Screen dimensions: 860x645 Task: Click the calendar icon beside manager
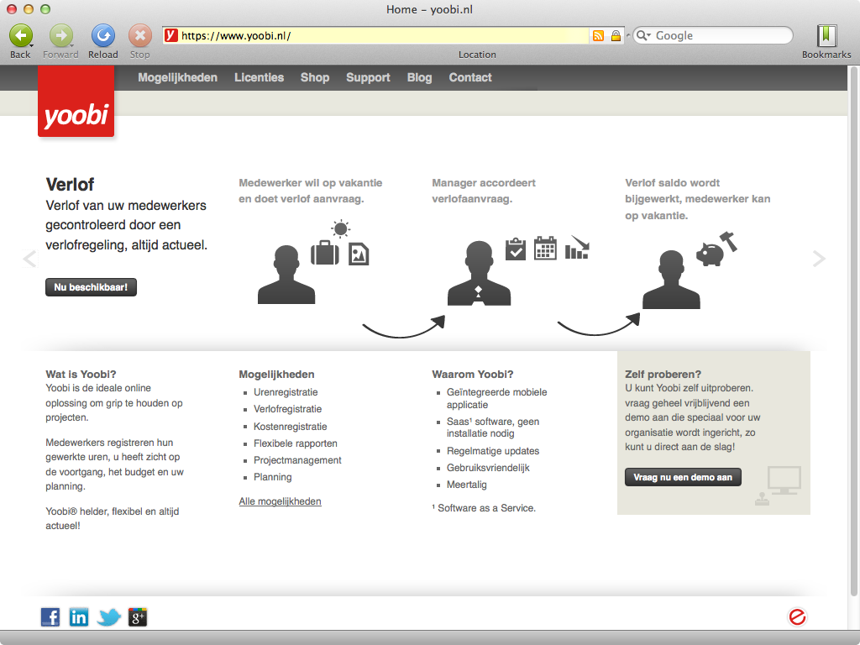pos(545,248)
